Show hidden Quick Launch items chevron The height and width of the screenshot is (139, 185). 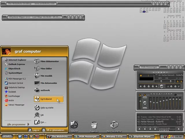click(x=42, y=135)
